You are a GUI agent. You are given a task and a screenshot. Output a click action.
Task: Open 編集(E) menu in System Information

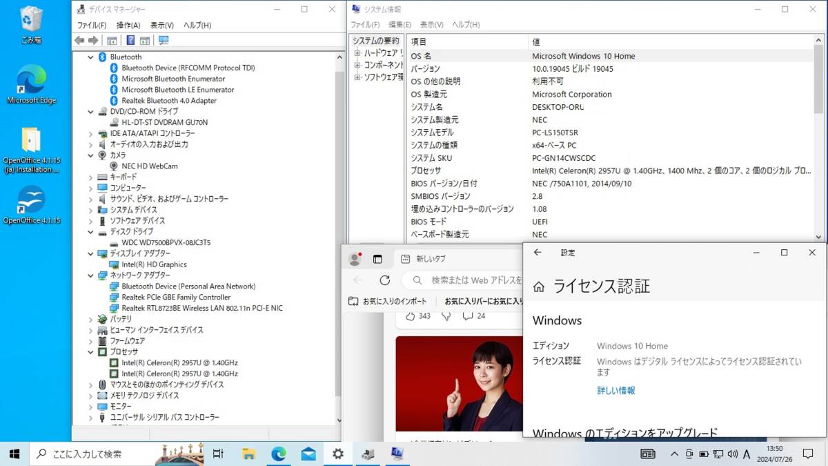click(400, 25)
